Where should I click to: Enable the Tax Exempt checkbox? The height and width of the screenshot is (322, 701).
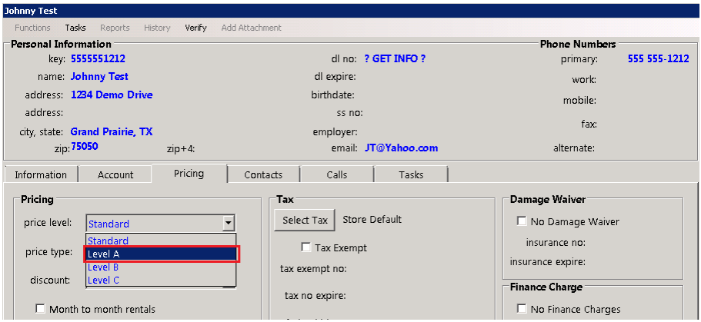pyautogui.click(x=306, y=247)
